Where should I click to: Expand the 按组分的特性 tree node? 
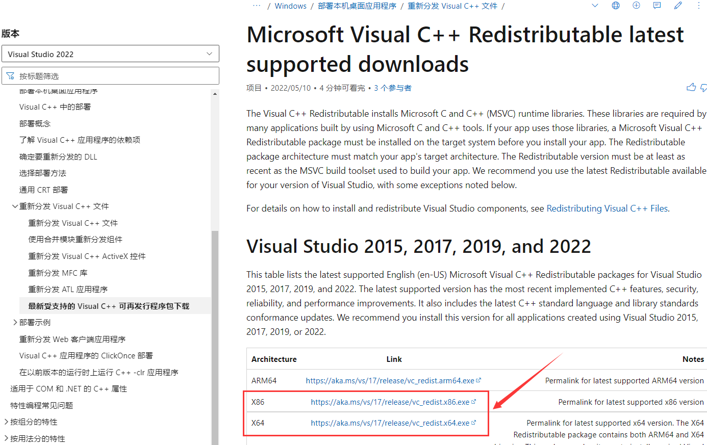(6, 422)
